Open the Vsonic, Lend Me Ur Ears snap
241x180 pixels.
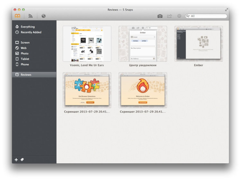(x=87, y=44)
